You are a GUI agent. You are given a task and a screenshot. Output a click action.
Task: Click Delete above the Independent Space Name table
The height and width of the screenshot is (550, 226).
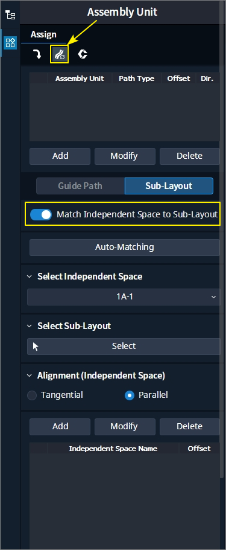pyautogui.click(x=190, y=426)
